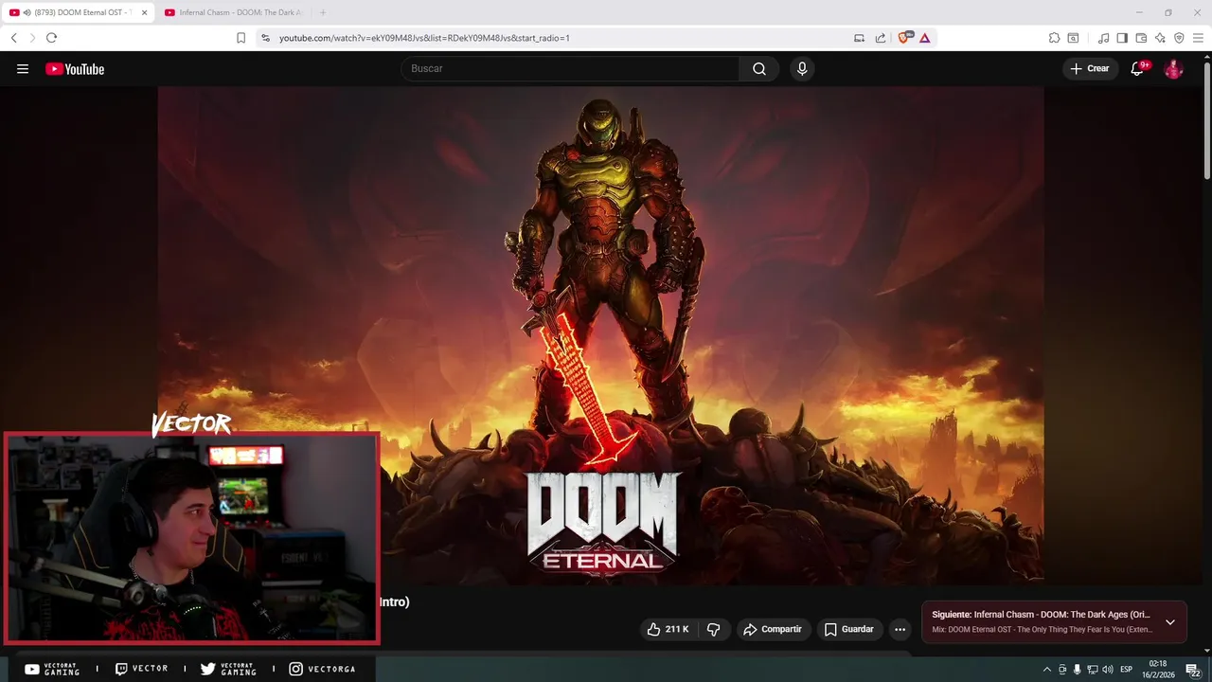
Task: Open the tab search icon in toolbar
Action: 1073,38
